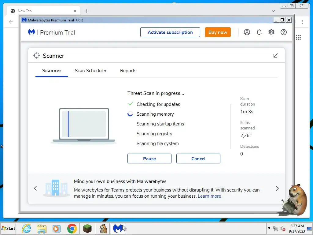The width and height of the screenshot is (313, 235).
Task: Click the Scanner crosshair icon
Action: point(37,56)
